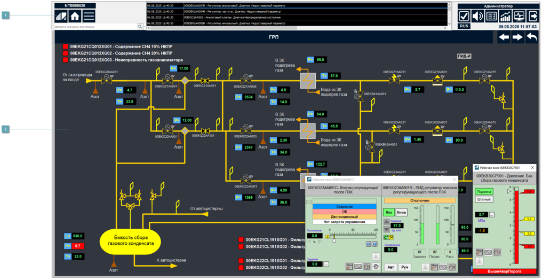Select Лок mode in PID regulator
The width and height of the screenshot is (542, 280).
(389, 212)
